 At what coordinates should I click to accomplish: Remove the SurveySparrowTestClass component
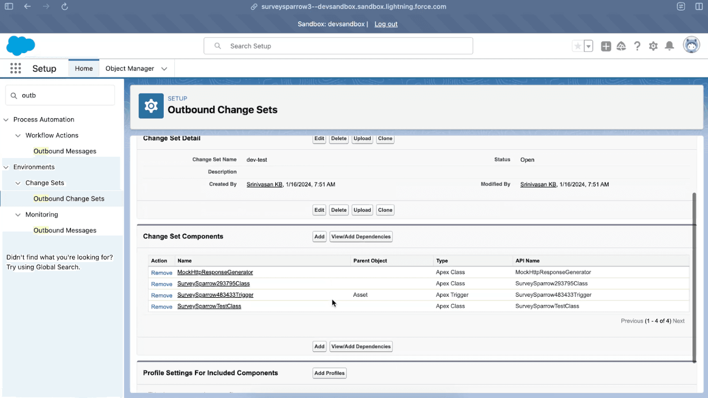[x=162, y=307]
